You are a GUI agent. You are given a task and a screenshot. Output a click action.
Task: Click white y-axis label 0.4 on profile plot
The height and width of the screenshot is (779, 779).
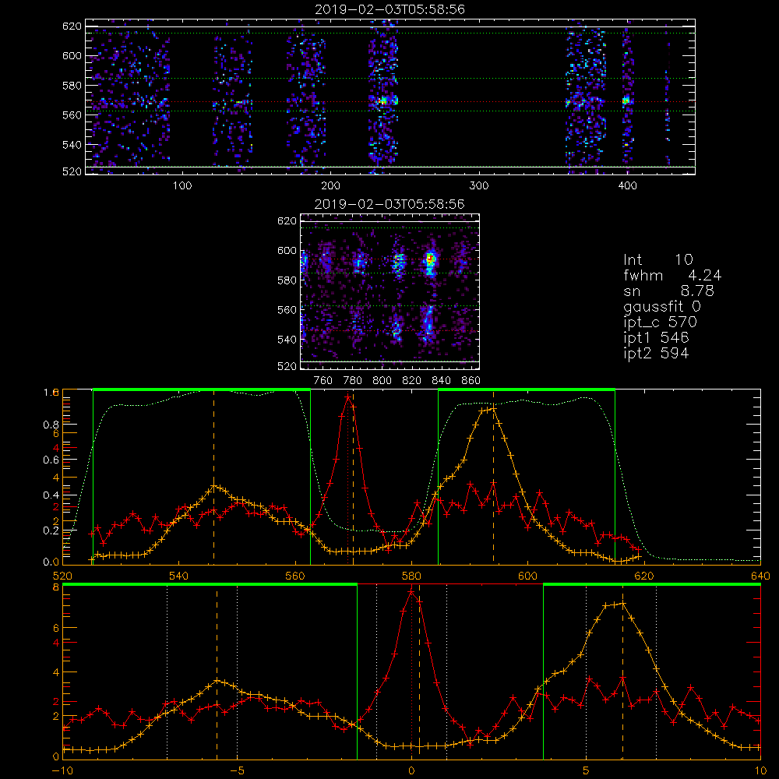pyautogui.click(x=51, y=495)
